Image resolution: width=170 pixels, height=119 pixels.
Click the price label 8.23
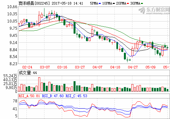tap(13, 64)
